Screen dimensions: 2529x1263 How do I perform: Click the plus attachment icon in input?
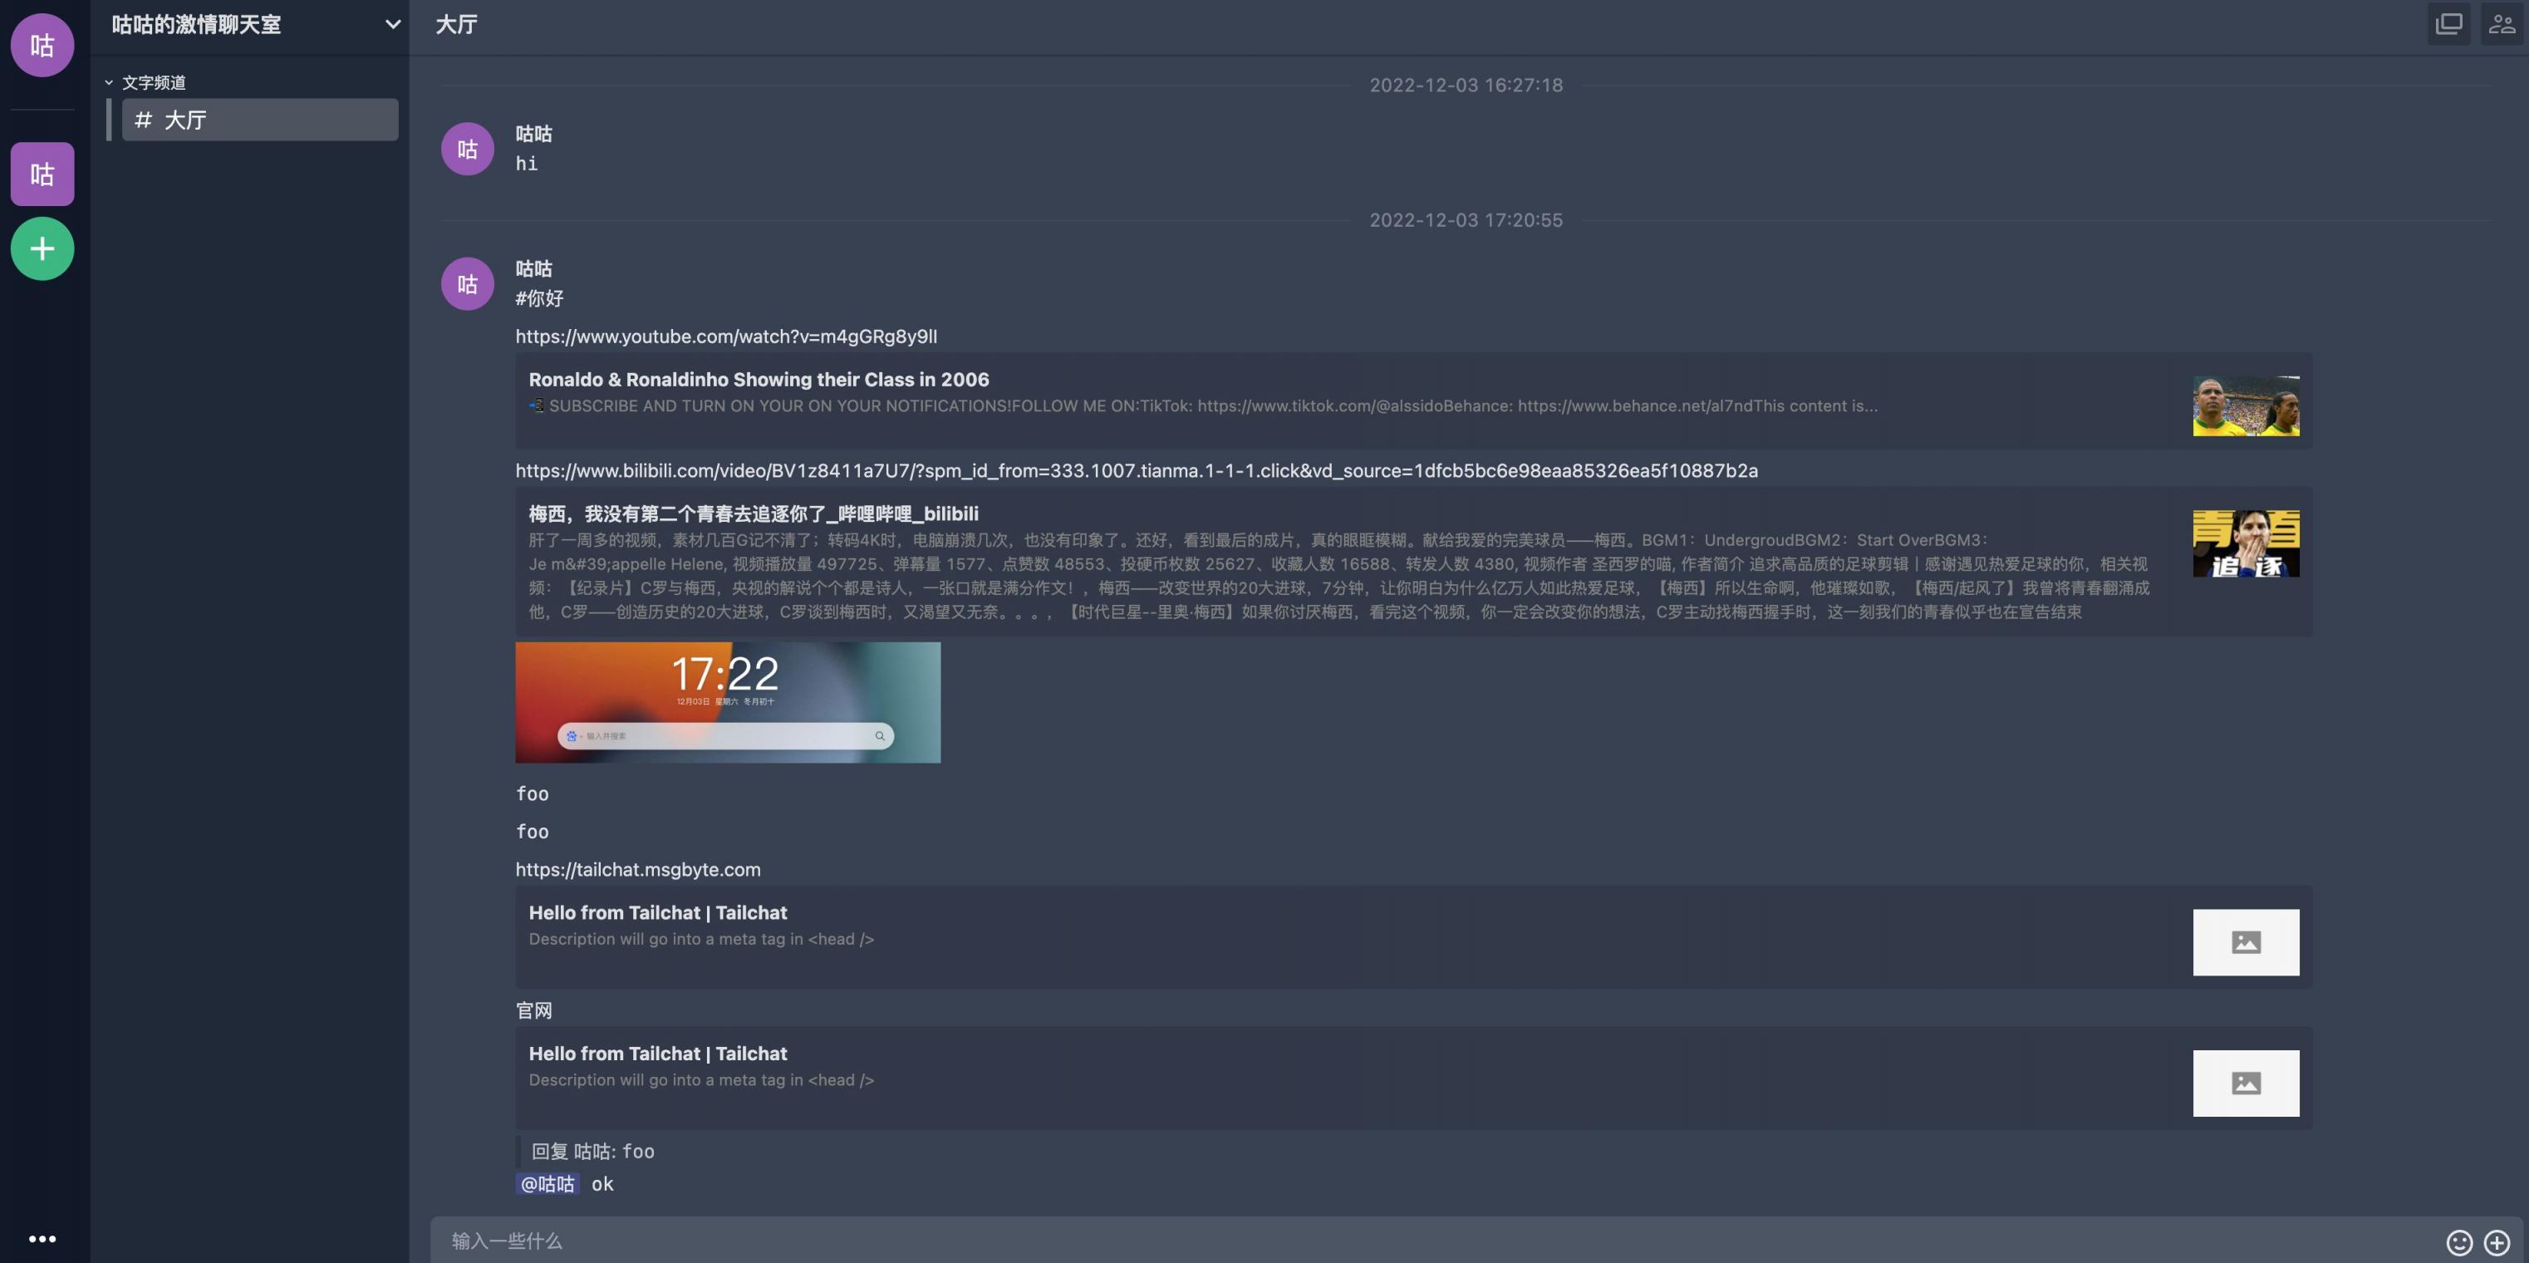(2497, 1242)
